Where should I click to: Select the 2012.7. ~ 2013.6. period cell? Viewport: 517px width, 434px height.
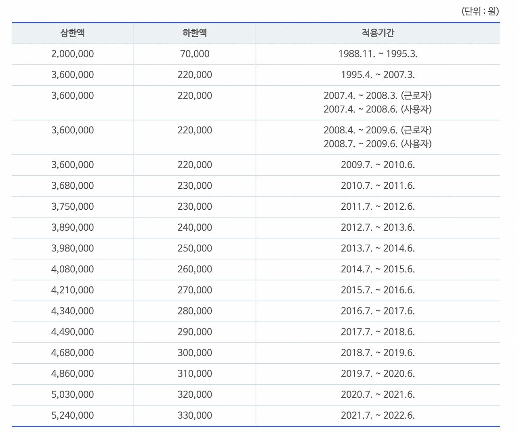tap(377, 228)
